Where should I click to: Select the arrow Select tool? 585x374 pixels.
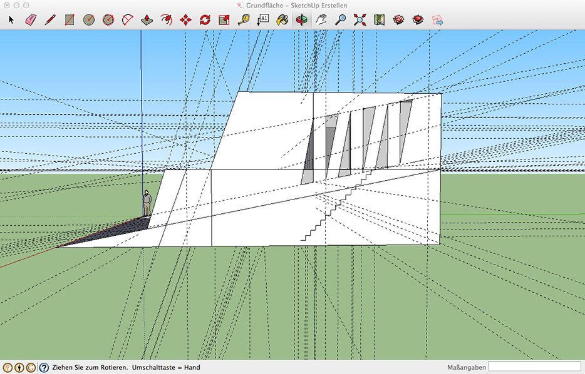[11, 19]
